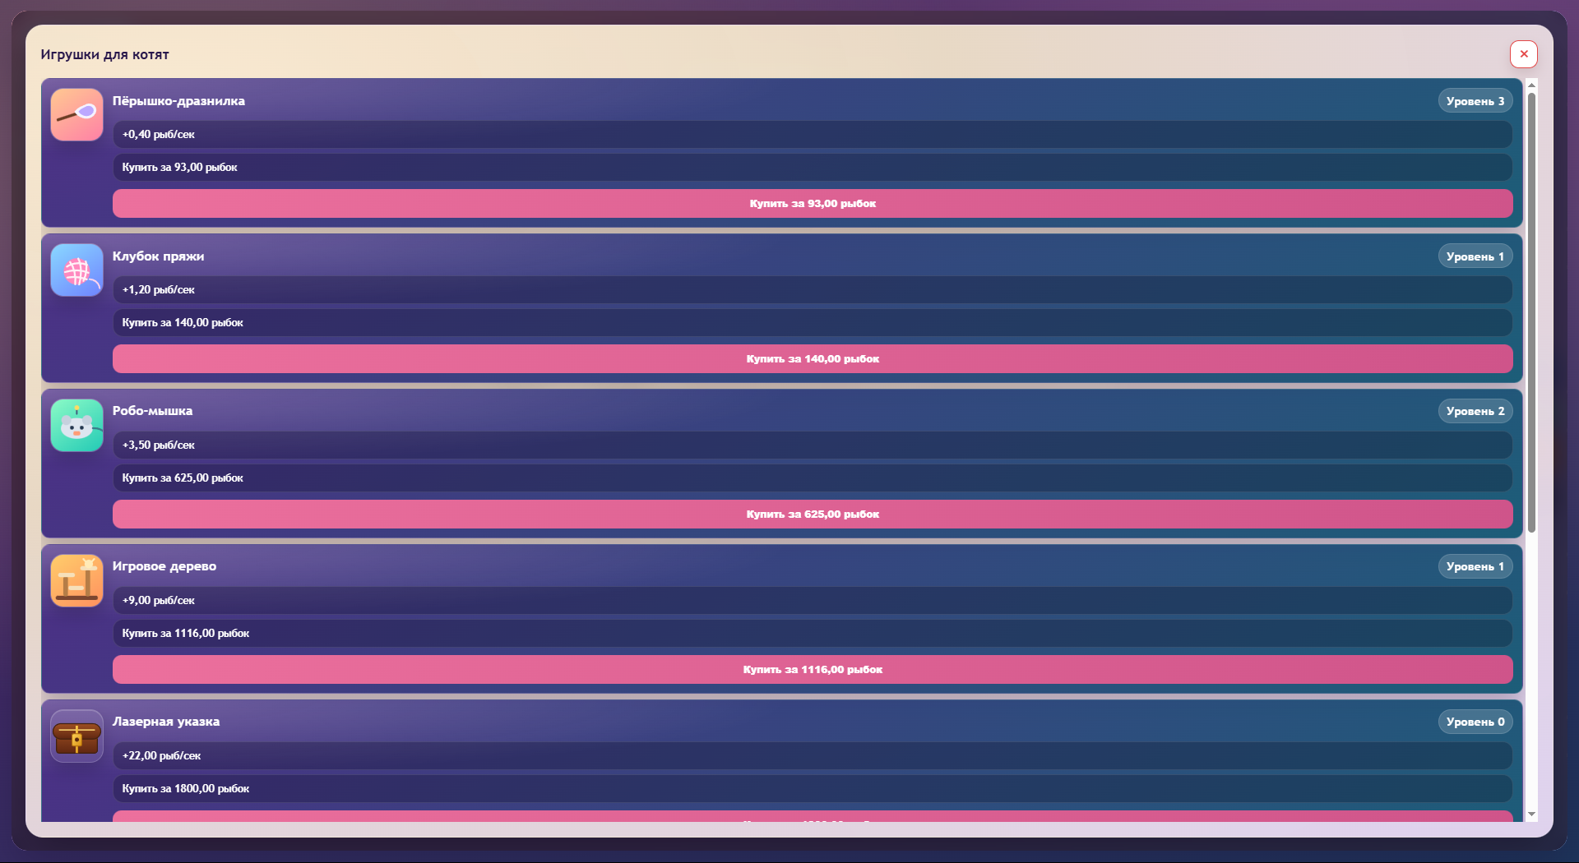This screenshot has width=1579, height=863.
Task: Click the scroll up arrow of the list
Action: click(1531, 85)
